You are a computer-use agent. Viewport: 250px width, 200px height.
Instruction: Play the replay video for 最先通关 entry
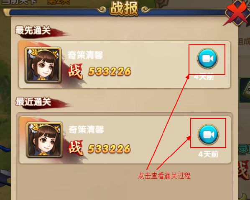(x=207, y=59)
